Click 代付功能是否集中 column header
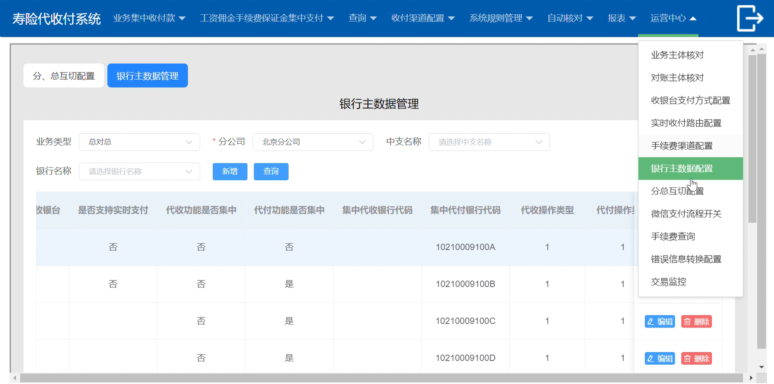 289,210
